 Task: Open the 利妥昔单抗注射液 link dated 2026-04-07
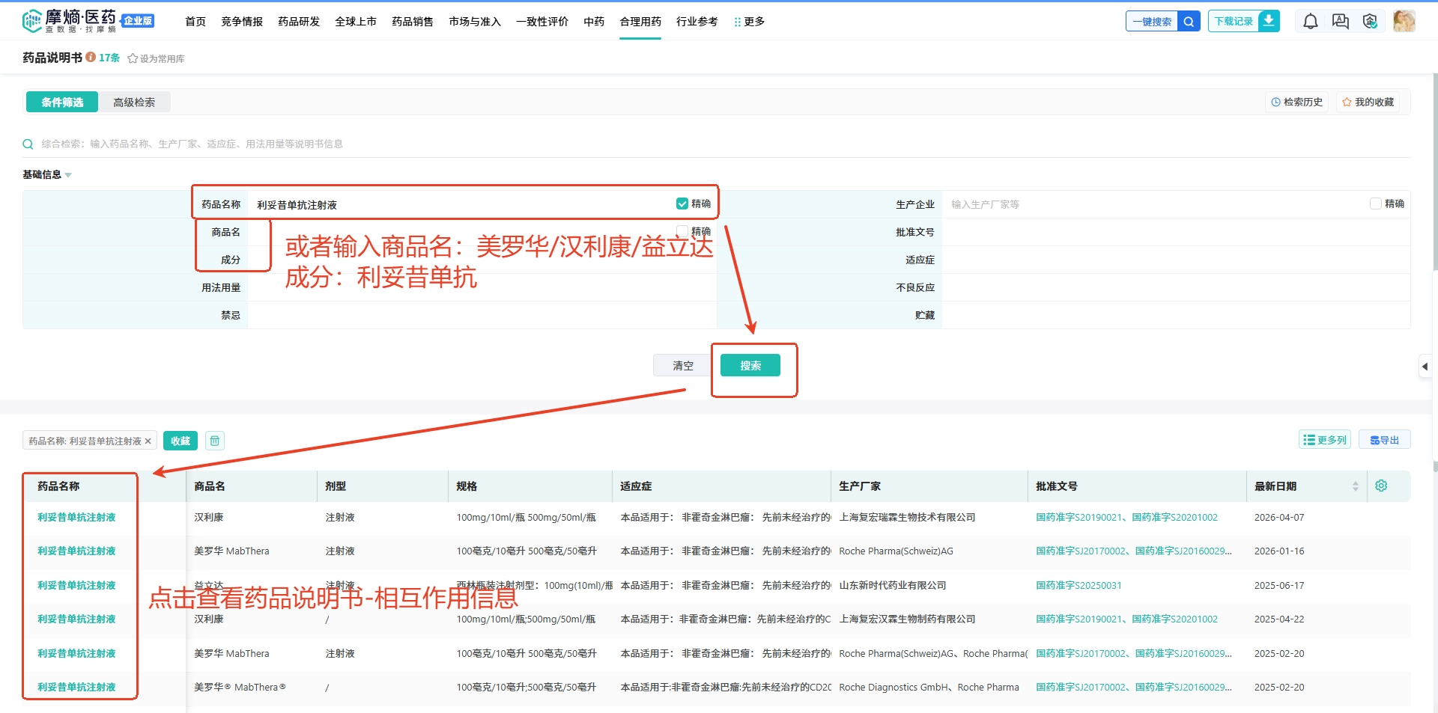click(x=76, y=517)
